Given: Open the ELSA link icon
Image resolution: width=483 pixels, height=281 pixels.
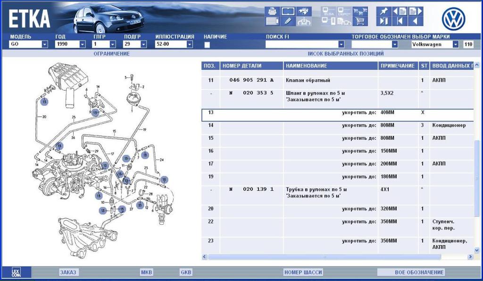Looking at the screenshot, I should click(329, 11).
